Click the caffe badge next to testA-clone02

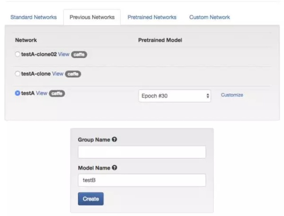(x=79, y=54)
